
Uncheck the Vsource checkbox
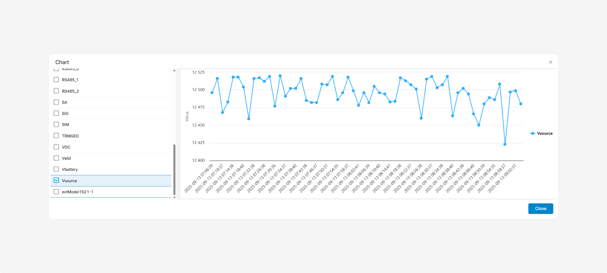pyautogui.click(x=56, y=180)
